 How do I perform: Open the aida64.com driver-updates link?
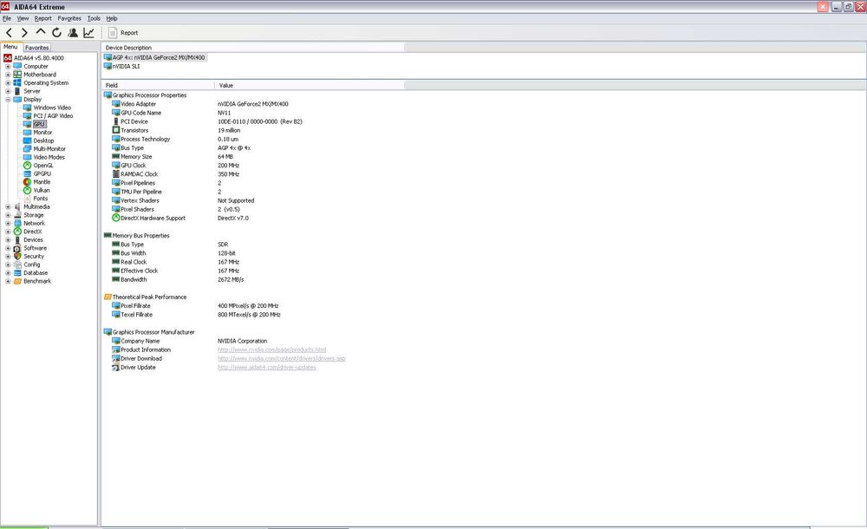point(266,368)
